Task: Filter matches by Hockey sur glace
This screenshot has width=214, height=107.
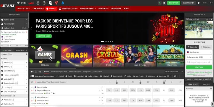Action: [x=92, y=76]
